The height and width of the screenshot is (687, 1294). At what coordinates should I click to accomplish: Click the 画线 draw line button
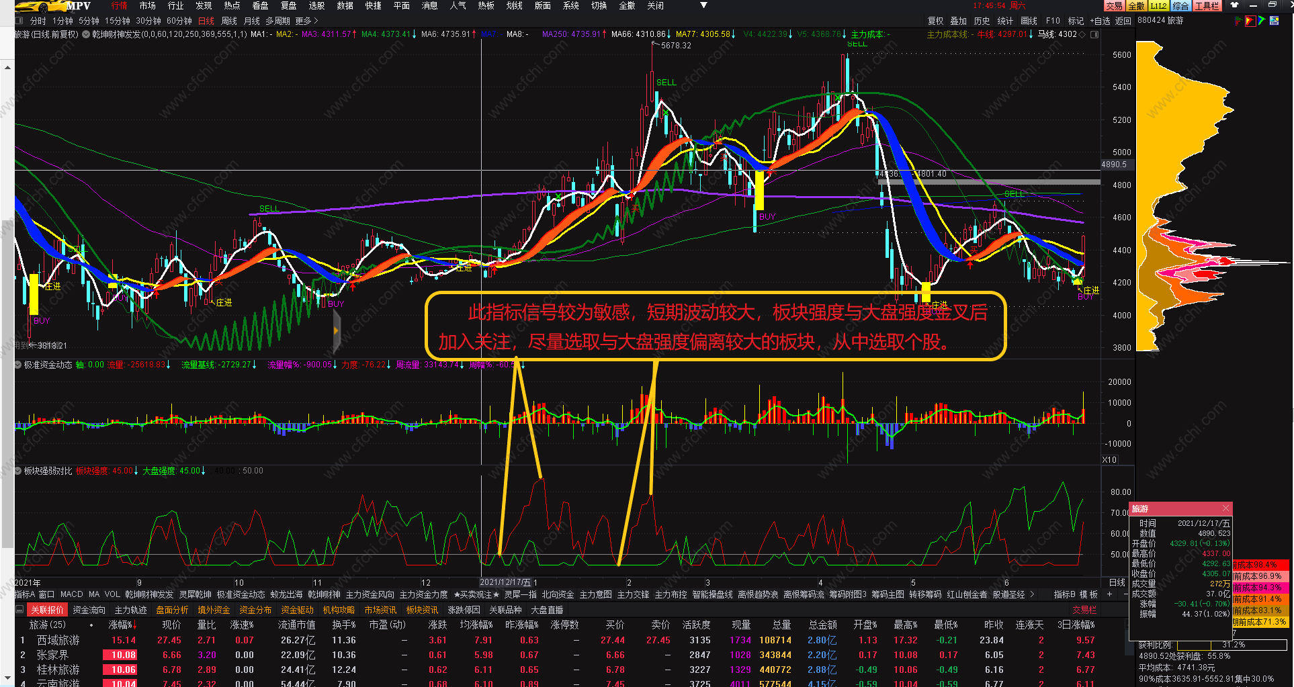click(1029, 21)
